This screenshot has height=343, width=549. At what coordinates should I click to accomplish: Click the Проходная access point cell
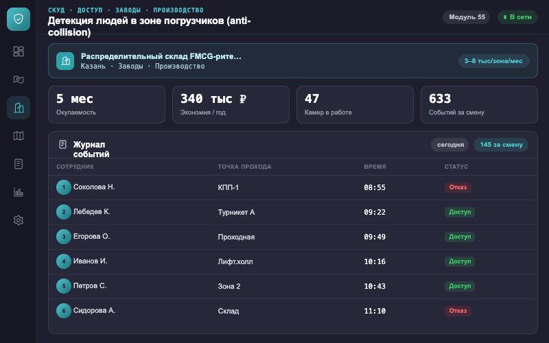coord(236,237)
